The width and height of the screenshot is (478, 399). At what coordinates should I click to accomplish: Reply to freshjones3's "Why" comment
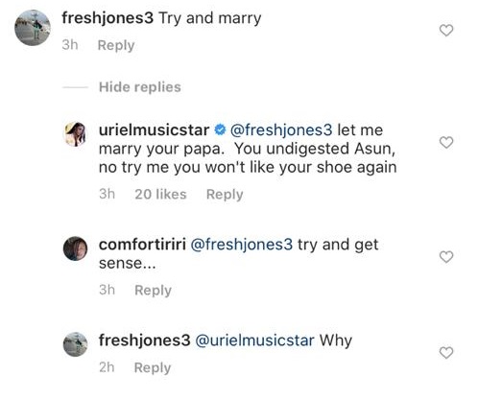coord(153,367)
